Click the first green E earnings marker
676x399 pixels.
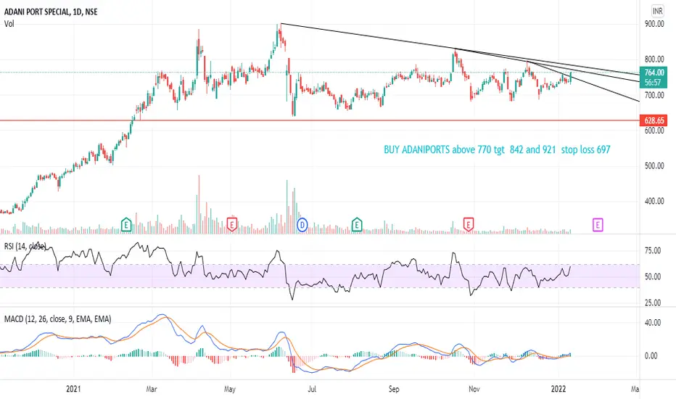[x=126, y=225]
